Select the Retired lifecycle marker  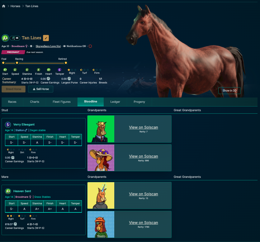point(66,63)
